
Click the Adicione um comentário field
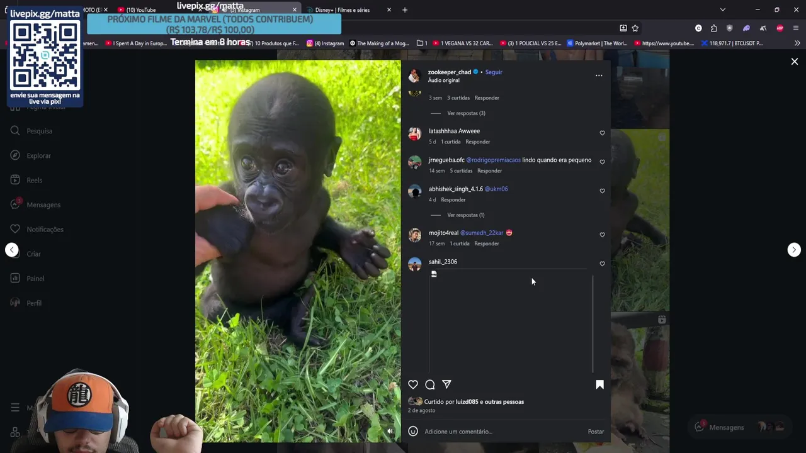pyautogui.click(x=504, y=432)
